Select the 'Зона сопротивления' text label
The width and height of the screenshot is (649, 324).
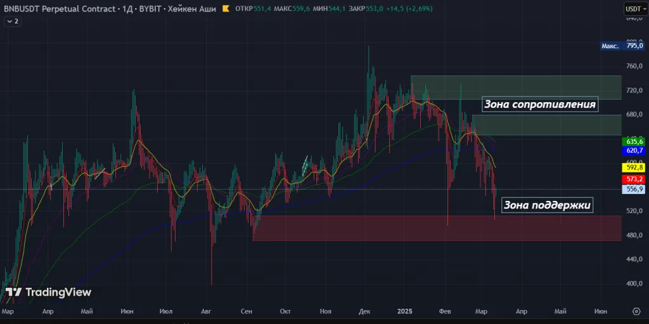539,105
